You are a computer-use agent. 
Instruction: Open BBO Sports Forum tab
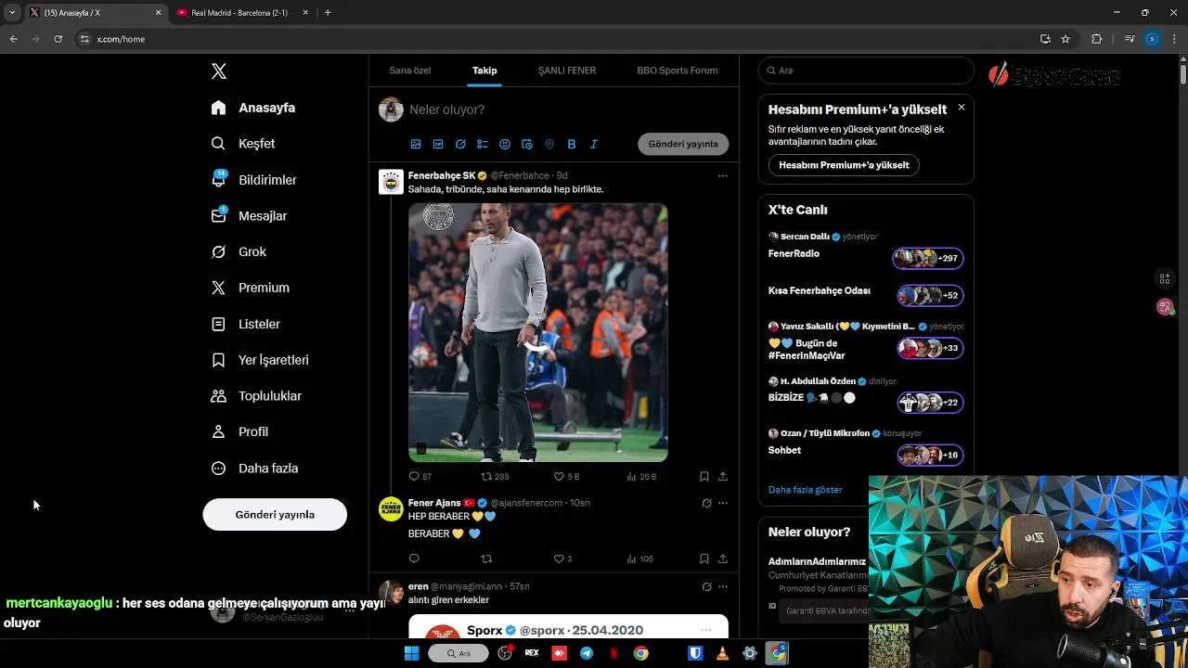coord(678,71)
